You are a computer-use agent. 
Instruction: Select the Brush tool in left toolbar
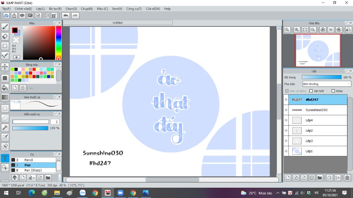coord(5,27)
